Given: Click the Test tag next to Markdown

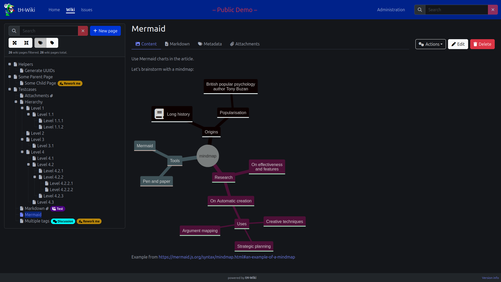Looking at the screenshot, I should coord(58,209).
